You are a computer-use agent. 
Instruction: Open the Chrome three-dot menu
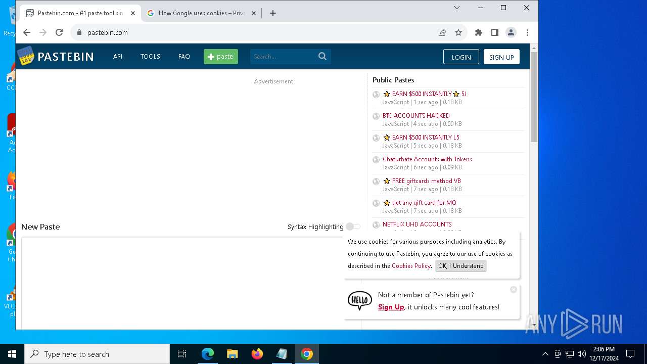click(x=527, y=32)
